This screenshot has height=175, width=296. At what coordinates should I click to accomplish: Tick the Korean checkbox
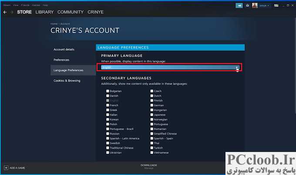108,119
